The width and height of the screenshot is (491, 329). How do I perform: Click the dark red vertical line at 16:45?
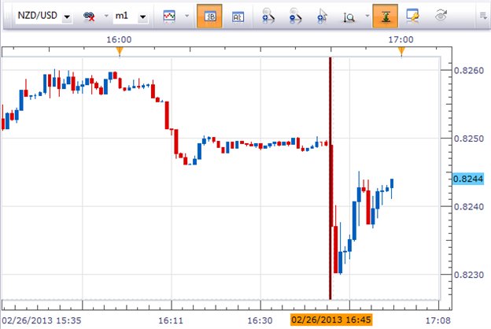[x=330, y=179]
